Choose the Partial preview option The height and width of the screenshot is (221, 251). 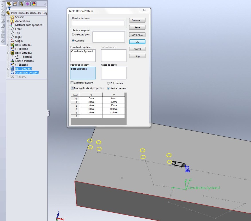pyautogui.click(x=108, y=88)
